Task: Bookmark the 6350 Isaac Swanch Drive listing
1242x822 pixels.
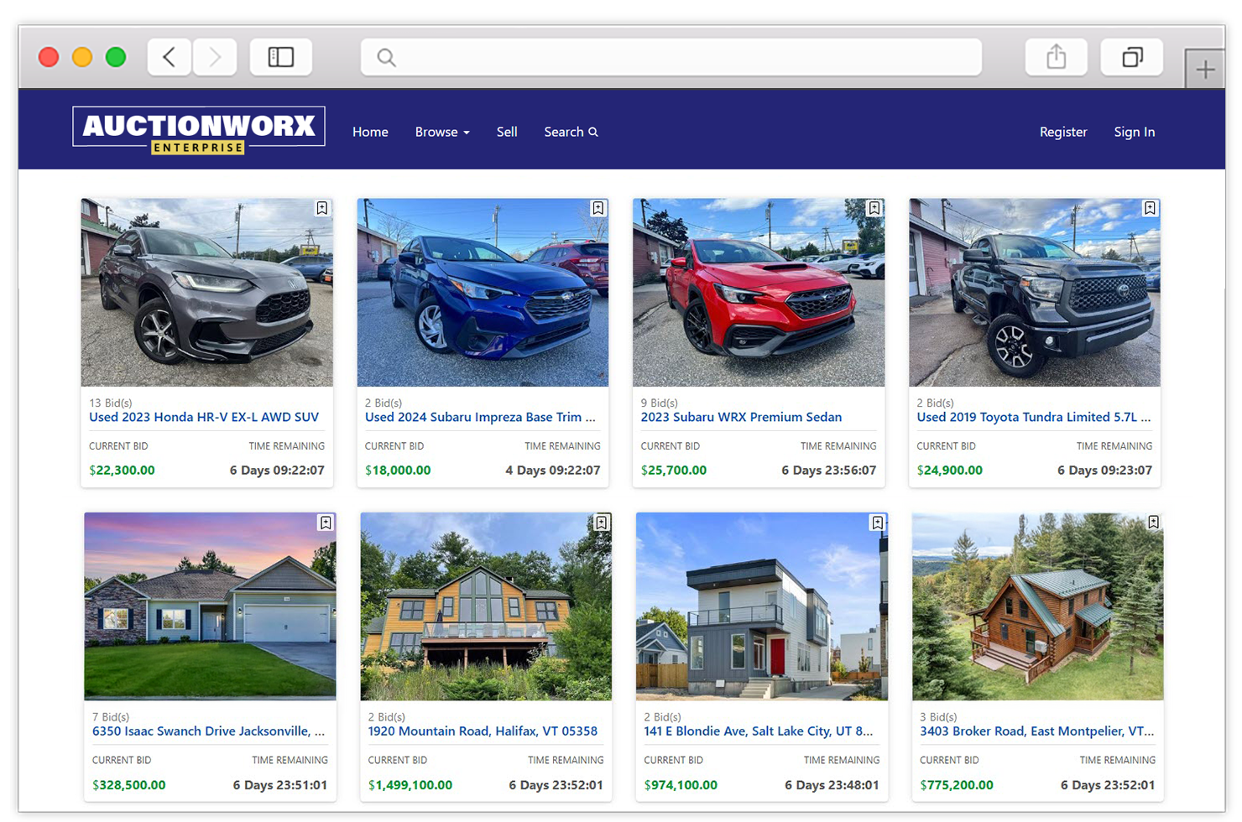Action: pos(326,523)
